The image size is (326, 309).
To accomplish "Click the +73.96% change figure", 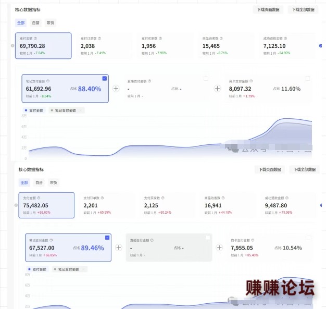I will pyautogui.click(x=285, y=213).
